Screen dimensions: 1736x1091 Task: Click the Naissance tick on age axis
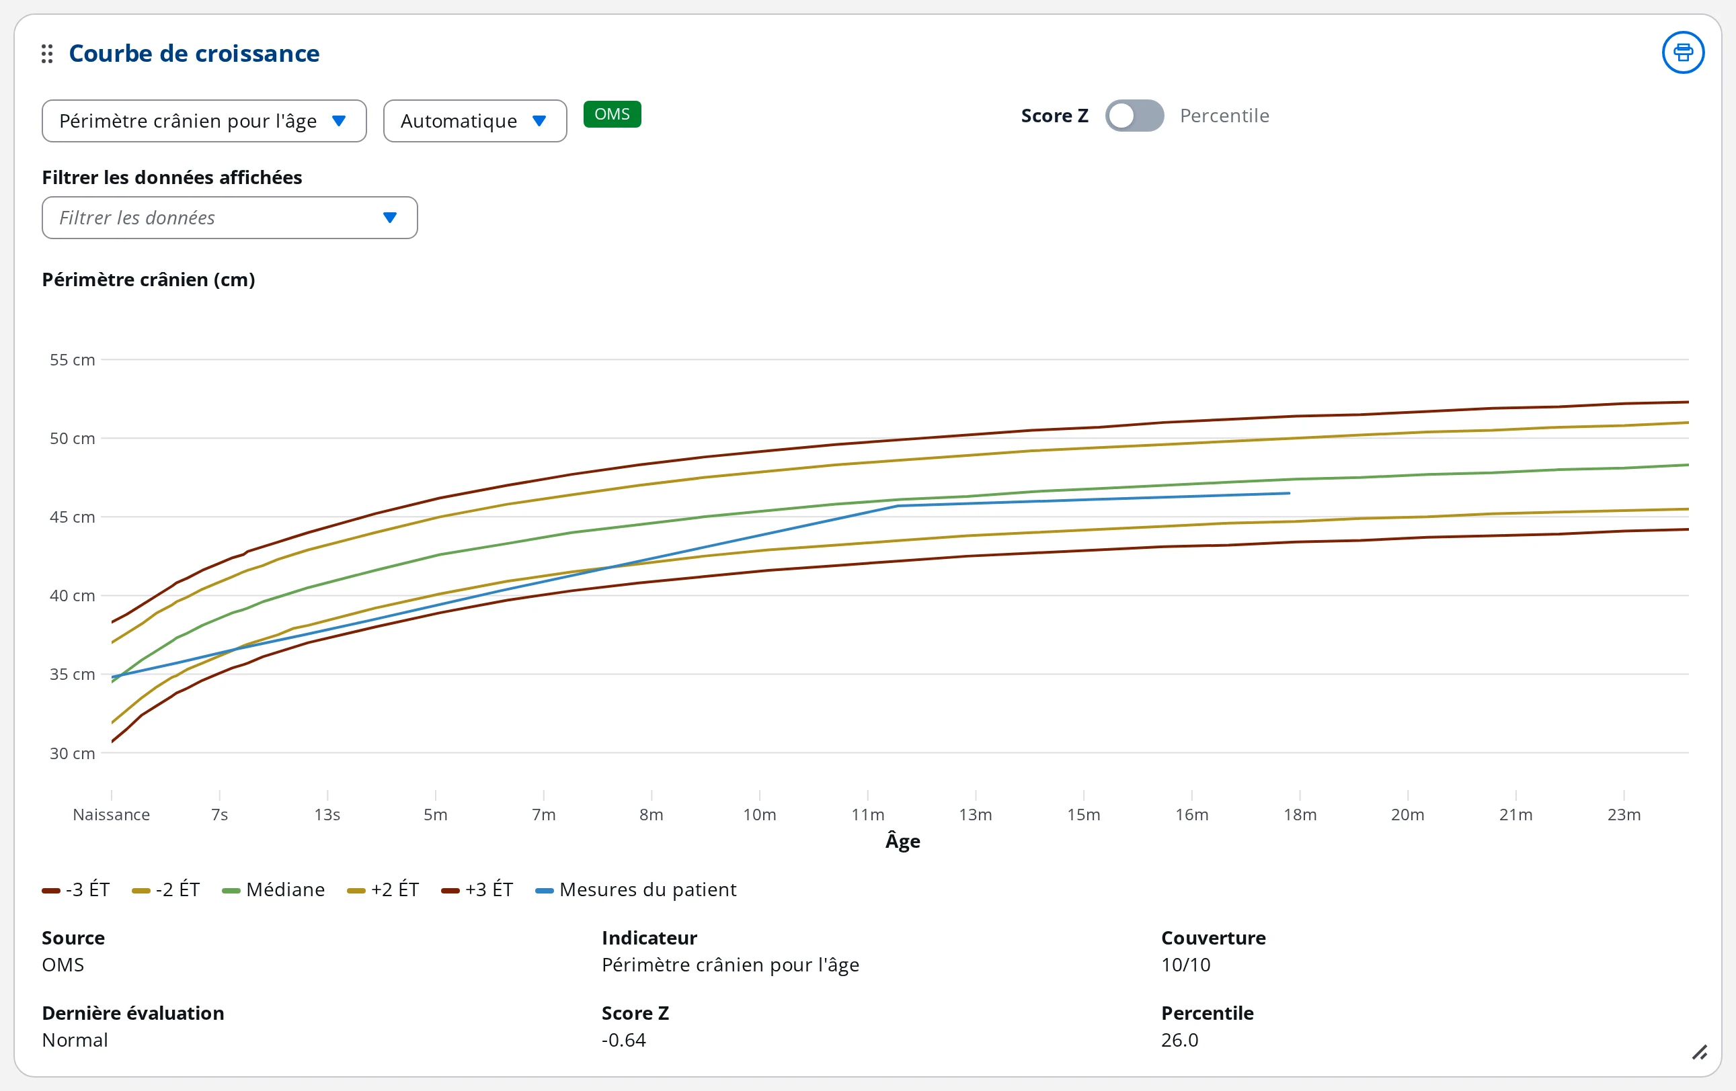pos(111,814)
